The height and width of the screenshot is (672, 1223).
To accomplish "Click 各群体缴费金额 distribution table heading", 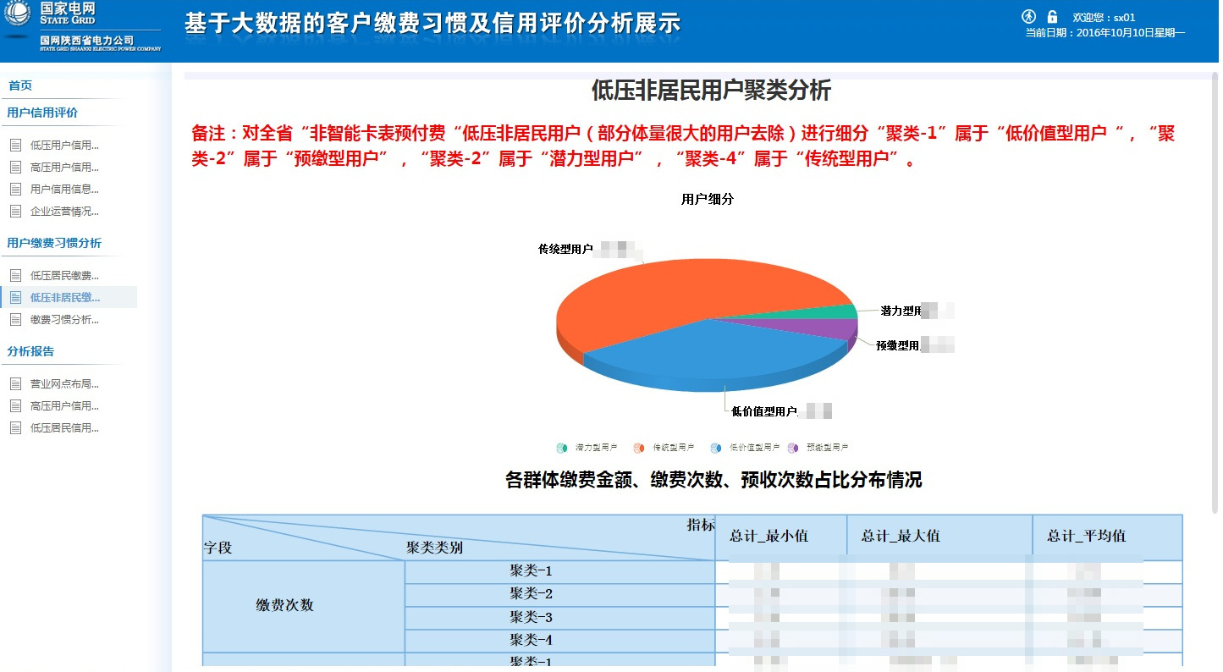I will point(713,481).
